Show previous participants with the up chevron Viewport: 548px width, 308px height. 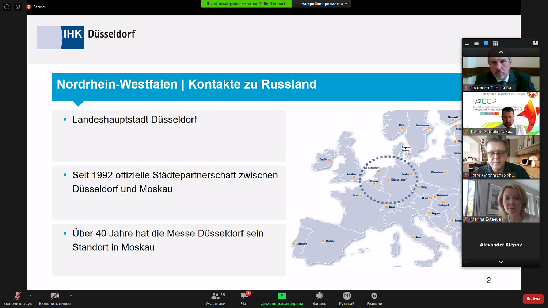point(501,52)
